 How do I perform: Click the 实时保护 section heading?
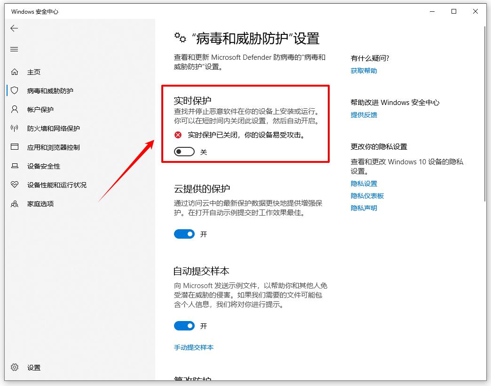tap(192, 101)
